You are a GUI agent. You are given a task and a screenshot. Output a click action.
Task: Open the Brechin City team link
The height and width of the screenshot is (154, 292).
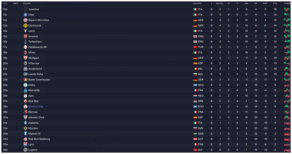[36, 106]
